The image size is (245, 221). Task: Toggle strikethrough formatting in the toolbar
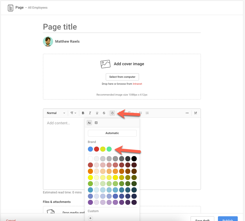click(x=104, y=113)
